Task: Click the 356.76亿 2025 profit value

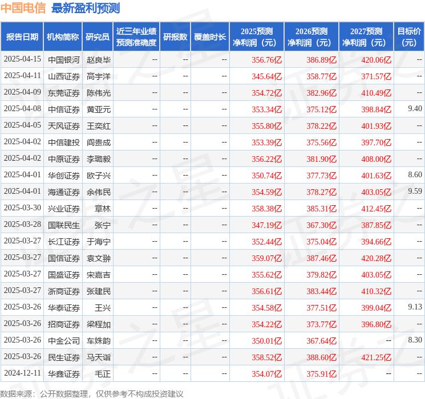Action: tap(267, 60)
